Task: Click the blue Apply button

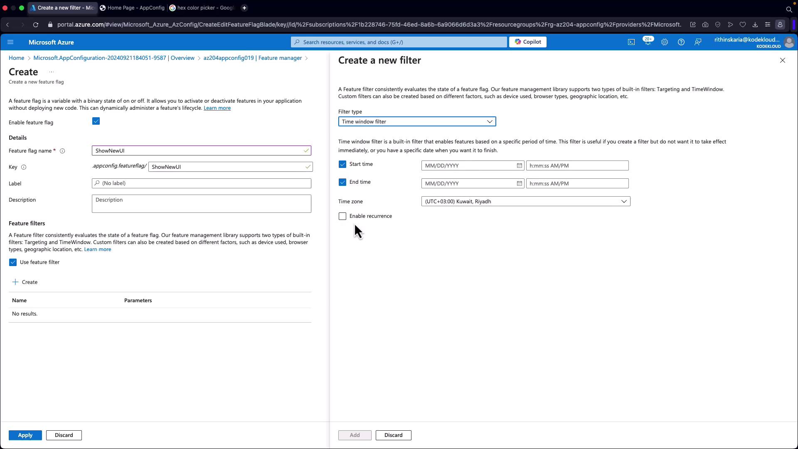Action: tap(25, 435)
